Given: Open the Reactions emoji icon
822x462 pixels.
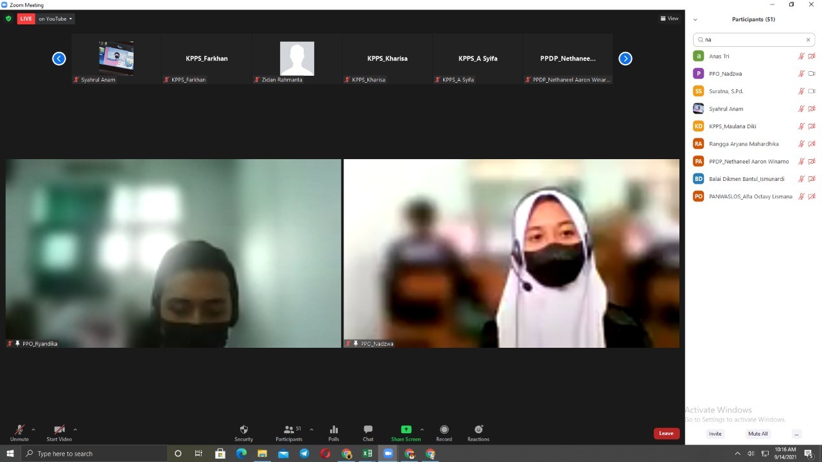Looking at the screenshot, I should [478, 430].
